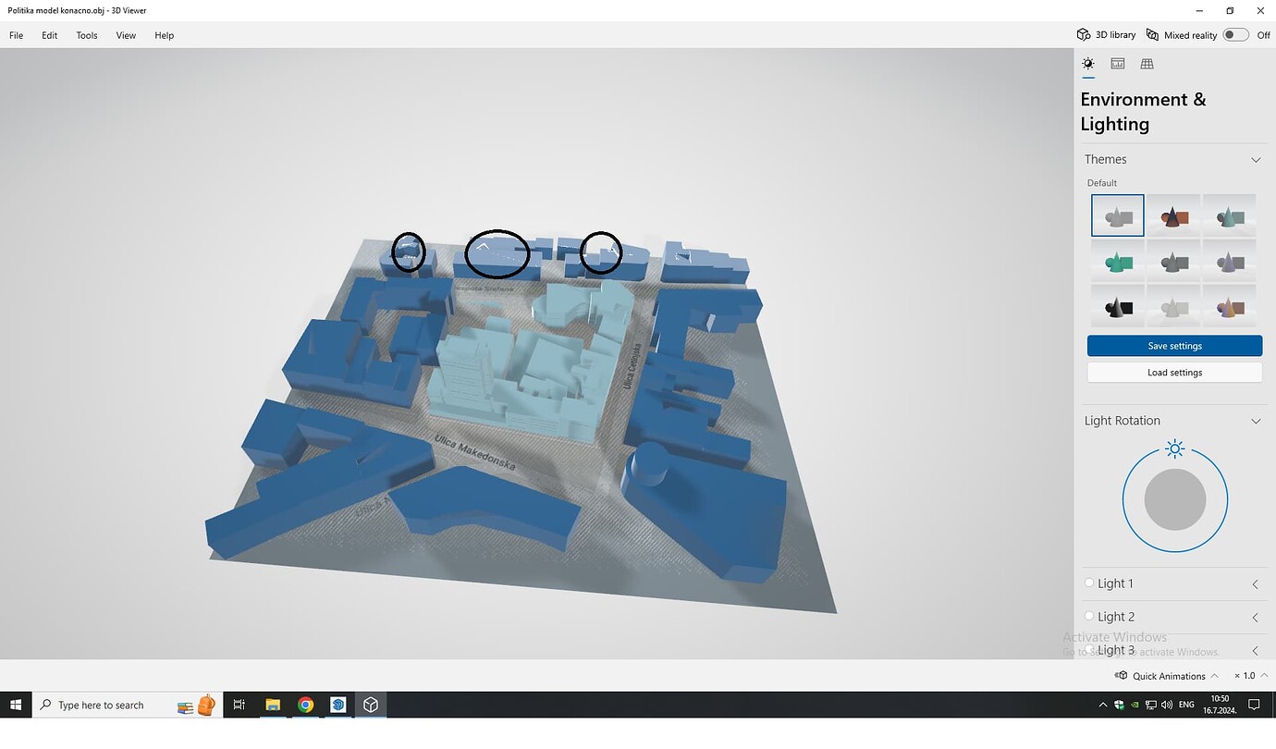Image resolution: width=1276 pixels, height=749 pixels.
Task: Open the View menu
Action: click(126, 35)
